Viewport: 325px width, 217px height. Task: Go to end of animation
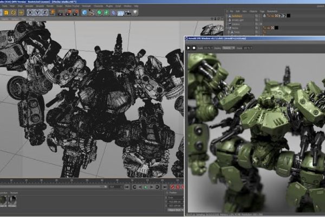[x=165, y=187]
